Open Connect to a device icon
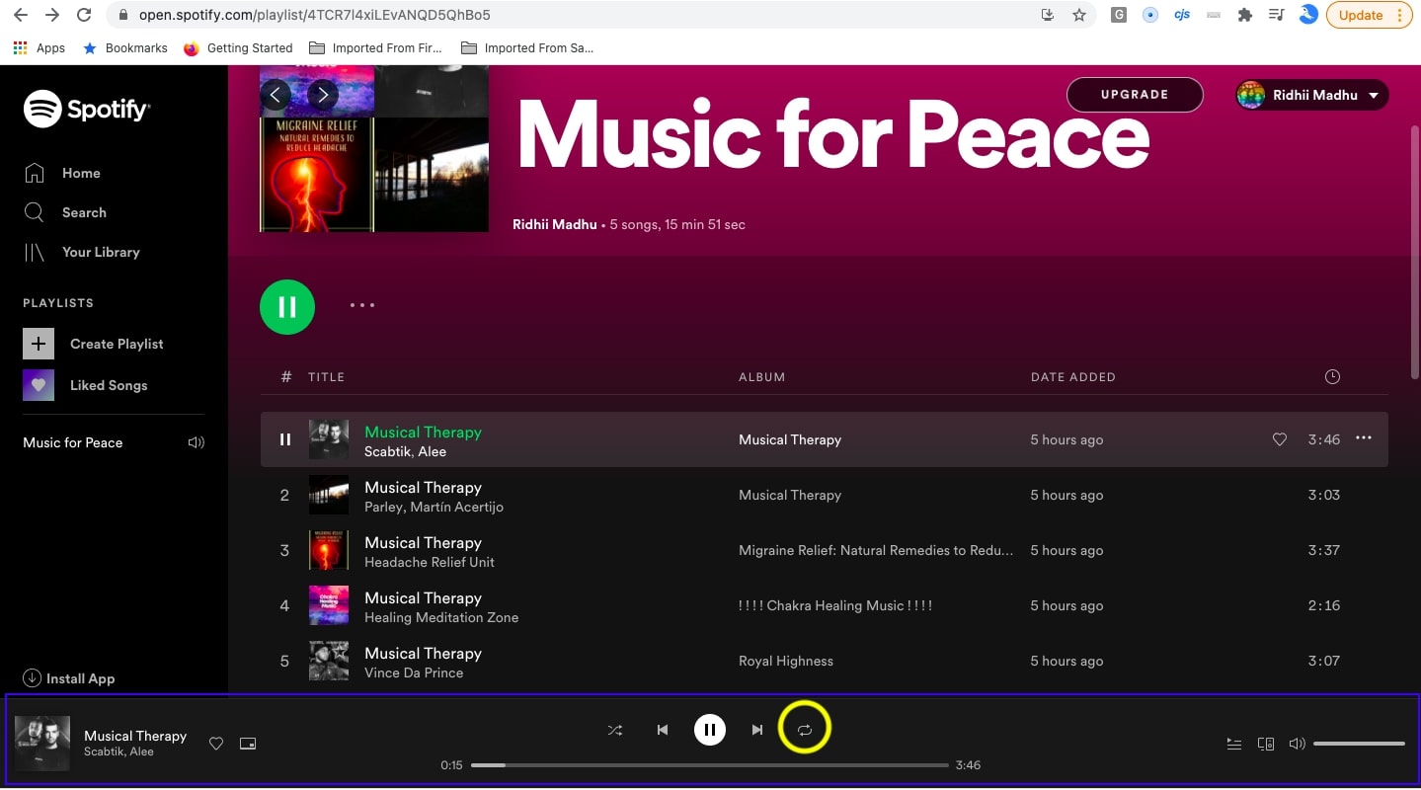1421x790 pixels. click(1265, 744)
